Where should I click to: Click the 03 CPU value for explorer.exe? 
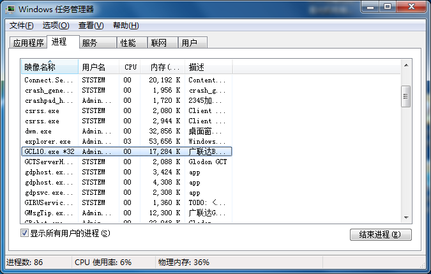click(x=127, y=141)
